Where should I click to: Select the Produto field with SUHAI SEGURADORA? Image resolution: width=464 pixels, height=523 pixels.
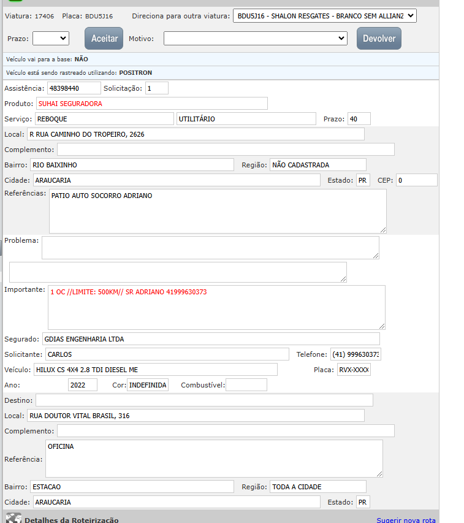pyautogui.click(x=151, y=104)
